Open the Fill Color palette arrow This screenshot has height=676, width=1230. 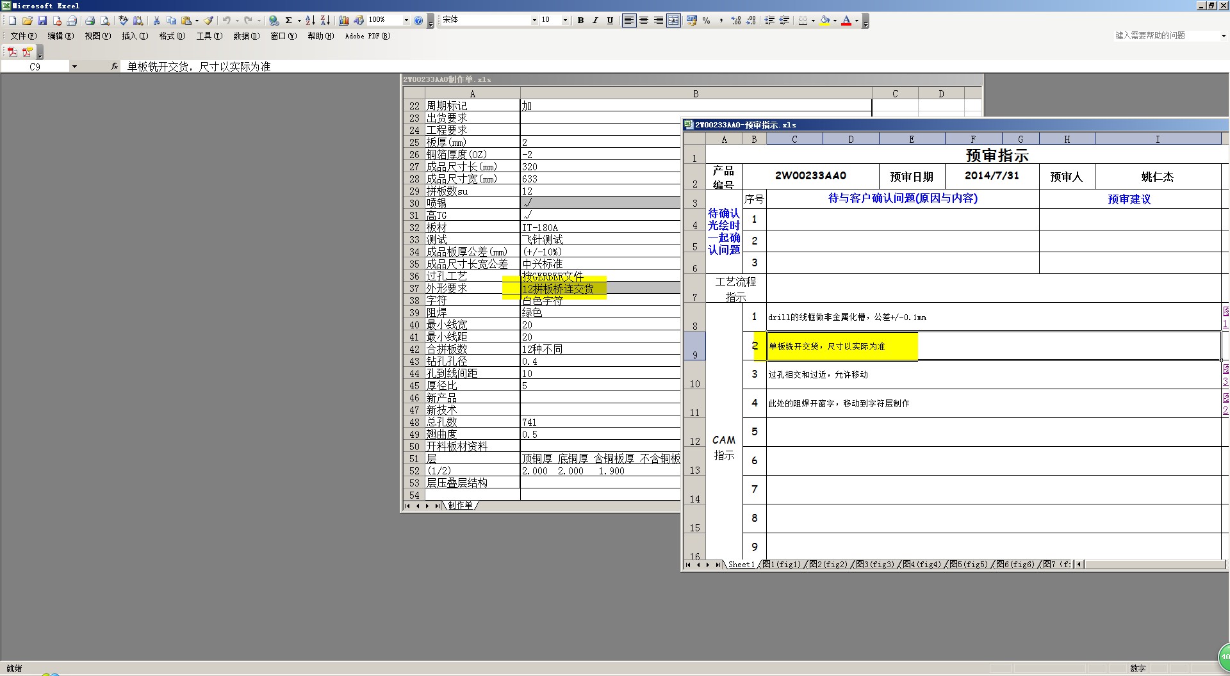coord(835,20)
